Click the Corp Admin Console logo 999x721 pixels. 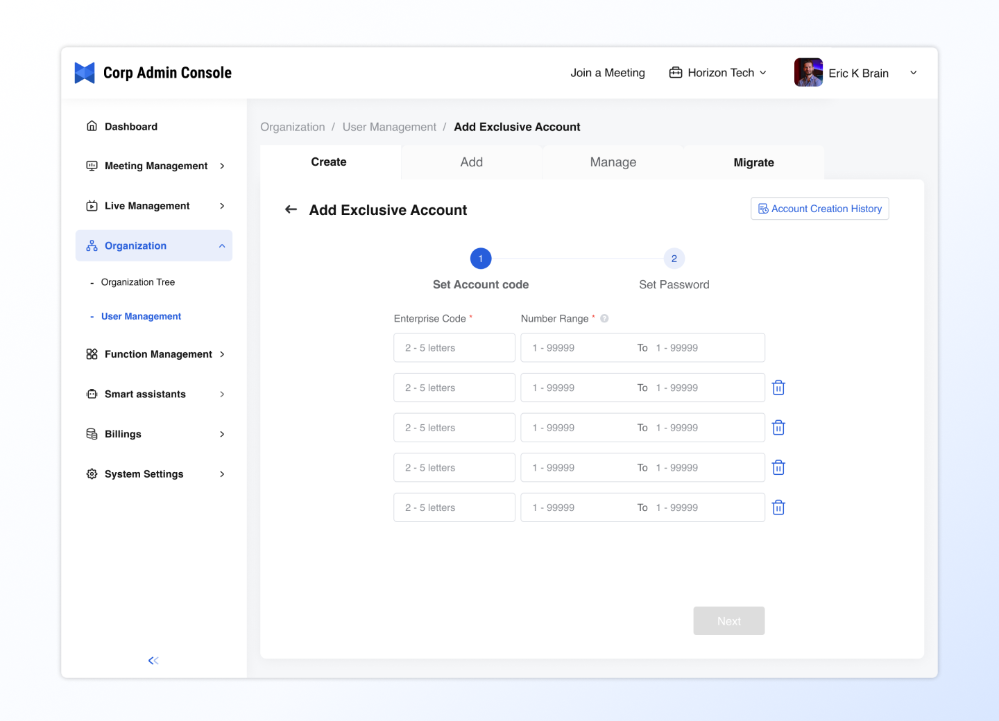pyautogui.click(x=85, y=73)
